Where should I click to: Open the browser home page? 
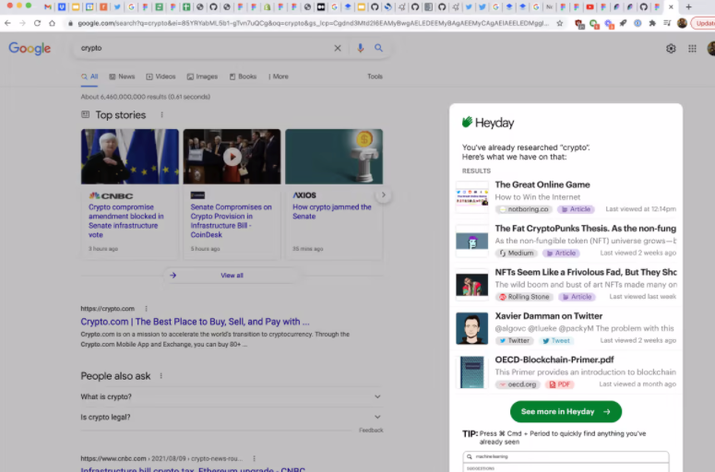pyautogui.click(x=52, y=23)
